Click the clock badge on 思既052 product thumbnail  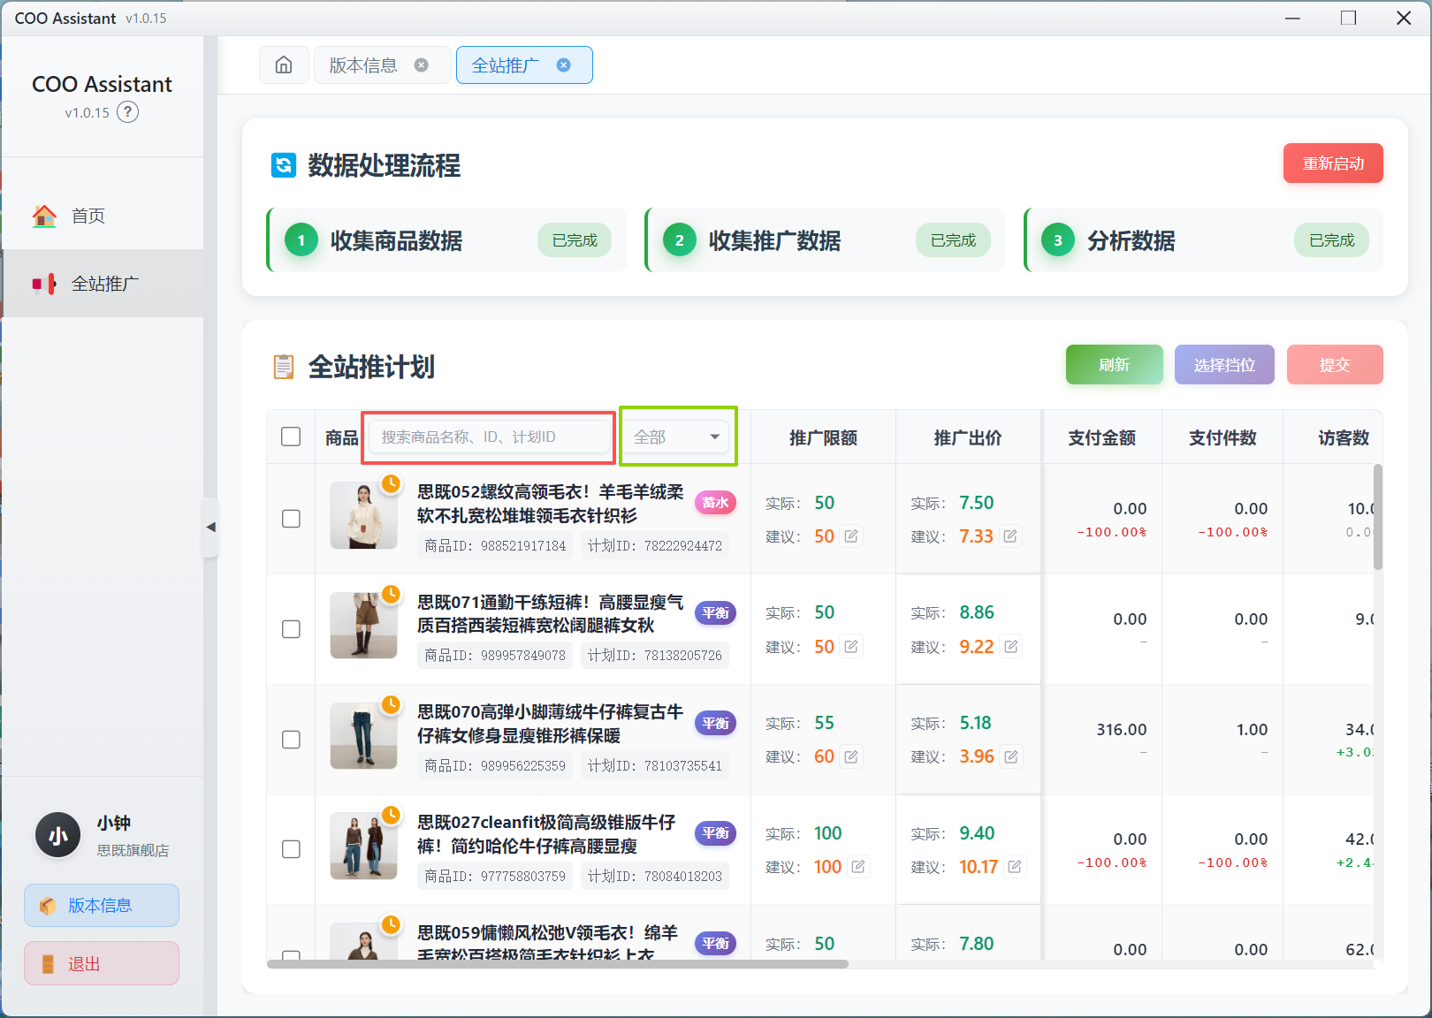point(391,483)
